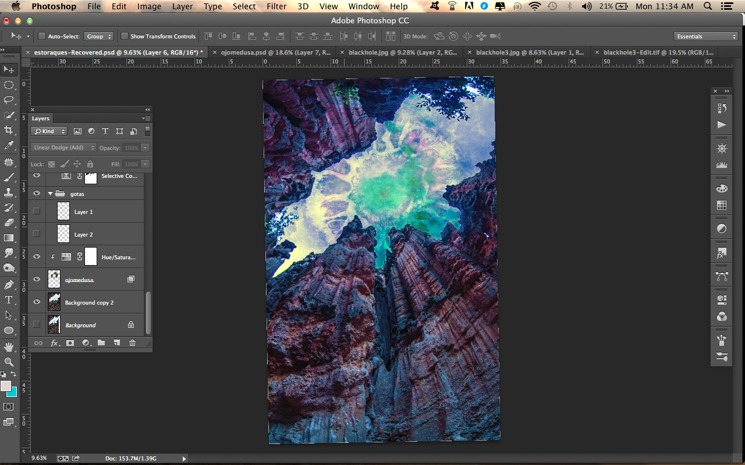Show the locked Background layer
This screenshot has height=465, width=745.
coord(37,324)
